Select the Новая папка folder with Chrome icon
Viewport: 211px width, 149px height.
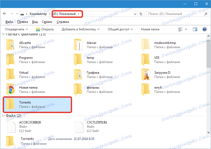click(10, 90)
